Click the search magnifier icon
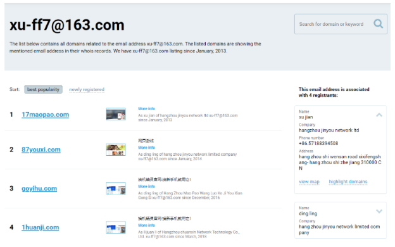 (378, 24)
